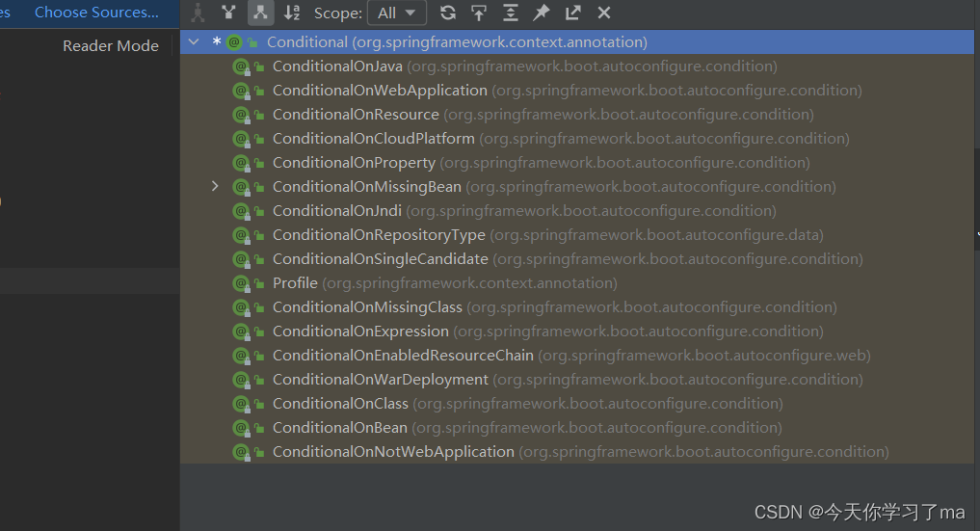
Task: Click annotation icon beside ConditionalOnMissingClass
Action: click(x=241, y=307)
